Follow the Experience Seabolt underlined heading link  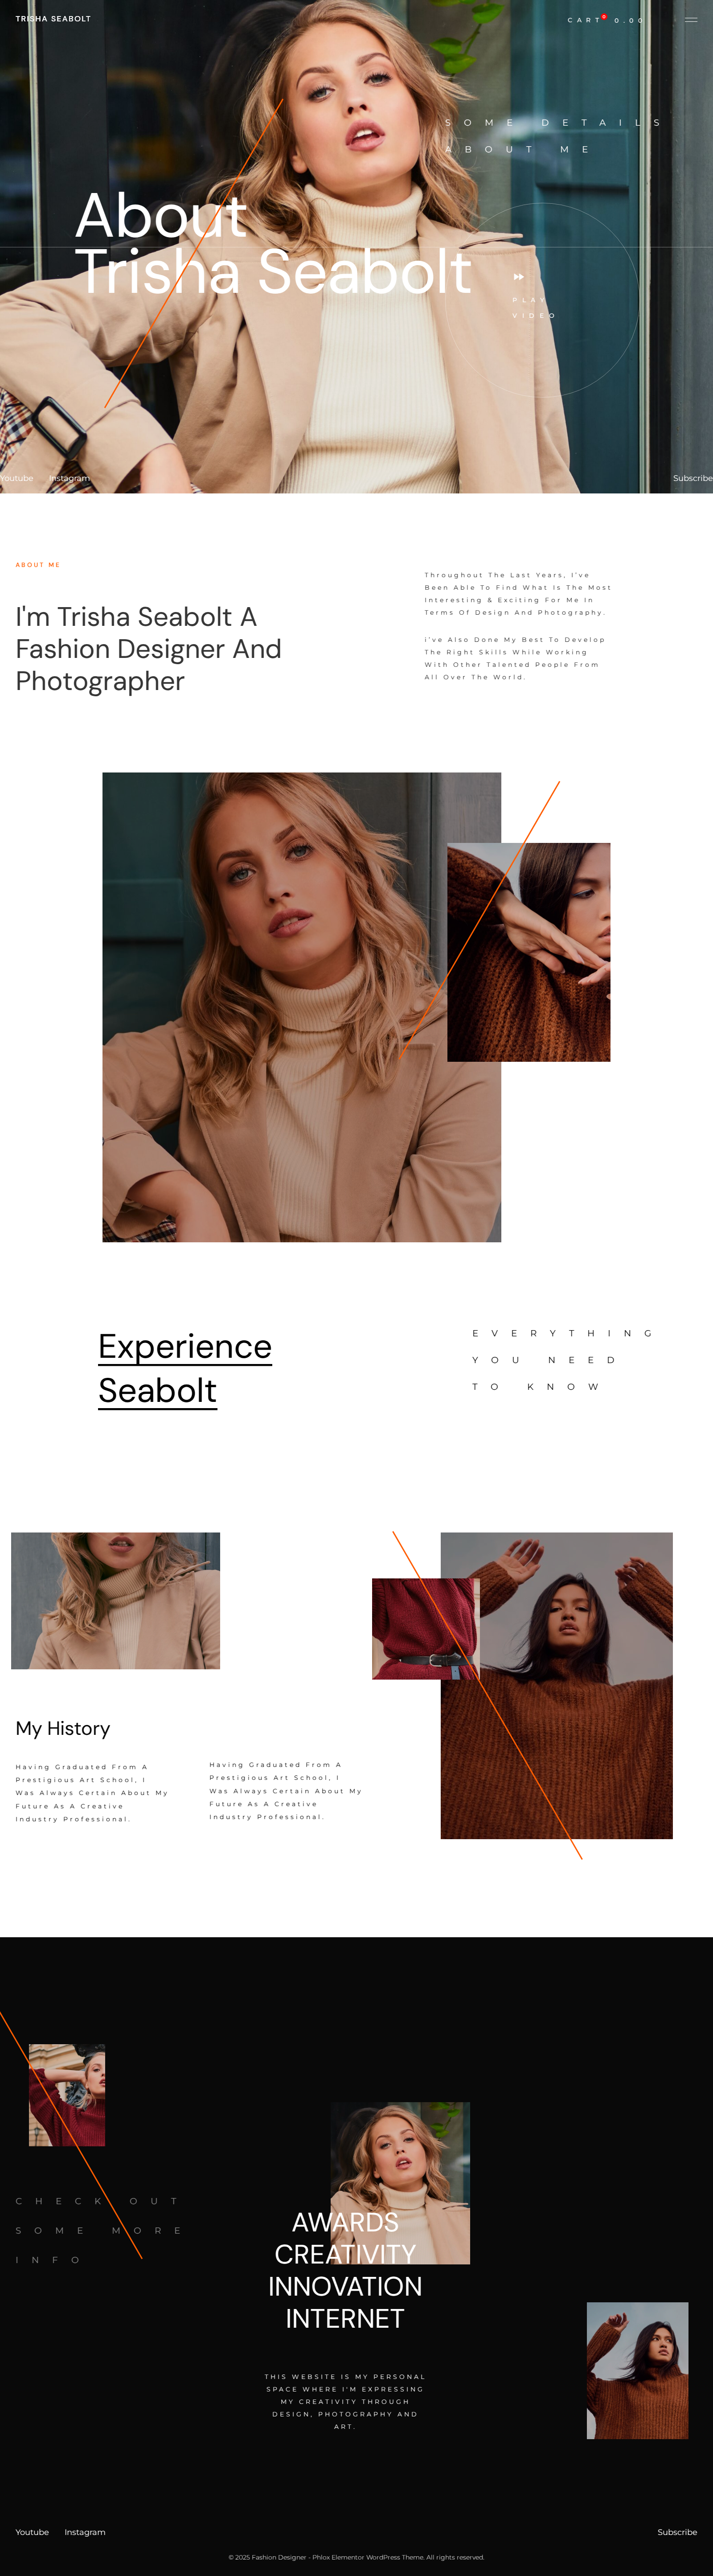185,1368
